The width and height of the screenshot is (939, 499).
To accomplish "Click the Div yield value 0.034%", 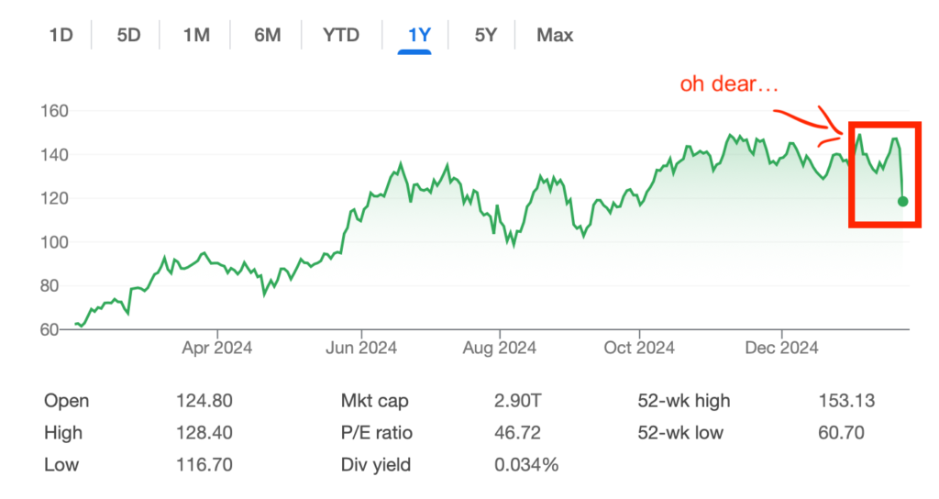I will point(526,465).
